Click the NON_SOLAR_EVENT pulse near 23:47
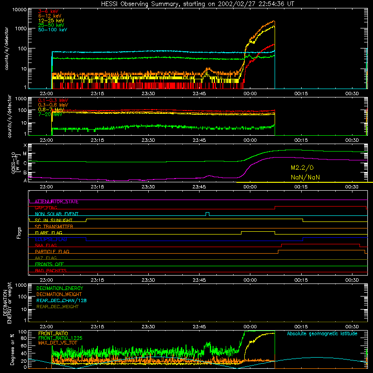Viewport: 373px width, 373px height. point(207,214)
